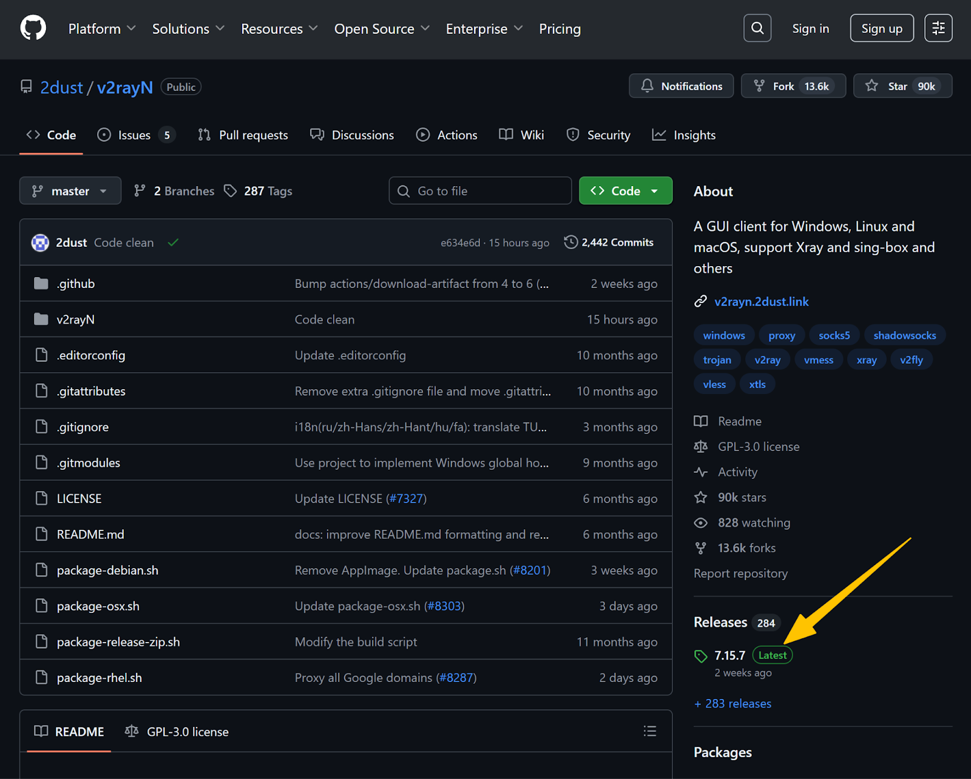Open the README outline list icon

tap(649, 731)
